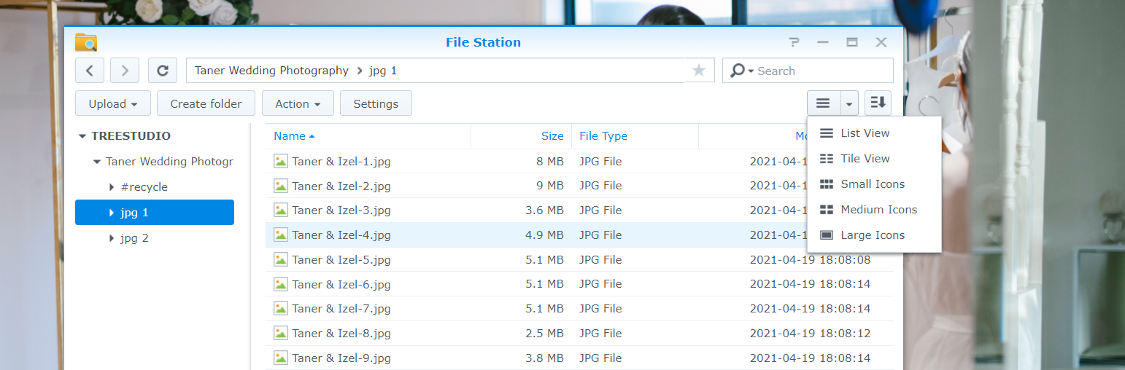This screenshot has height=370, width=1125.
Task: Add folder to favorites with star icon
Action: (x=699, y=71)
